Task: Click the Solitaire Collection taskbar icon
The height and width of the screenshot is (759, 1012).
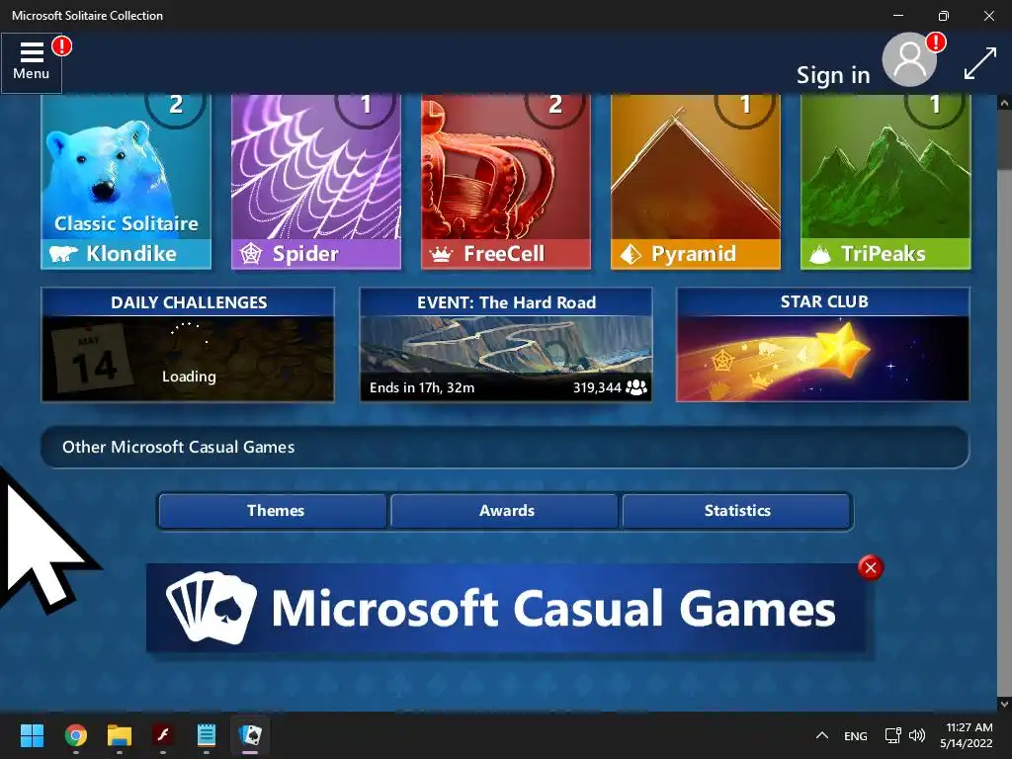Action: pyautogui.click(x=250, y=735)
